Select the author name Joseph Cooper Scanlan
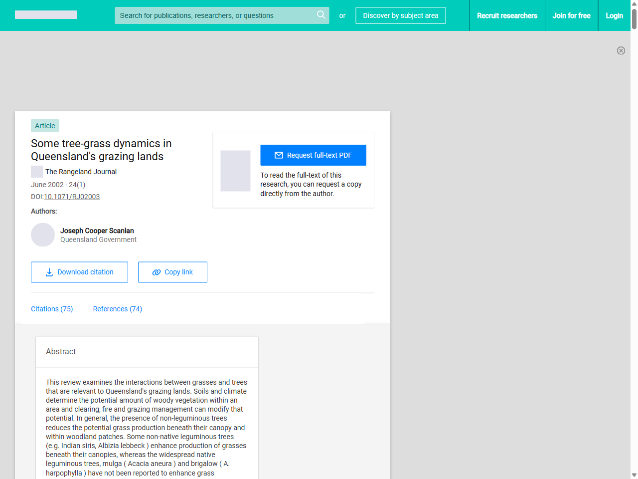Viewport: 638px width, 479px height. tap(97, 231)
